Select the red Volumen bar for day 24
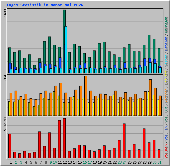 pyautogui.click(x=124, y=141)
